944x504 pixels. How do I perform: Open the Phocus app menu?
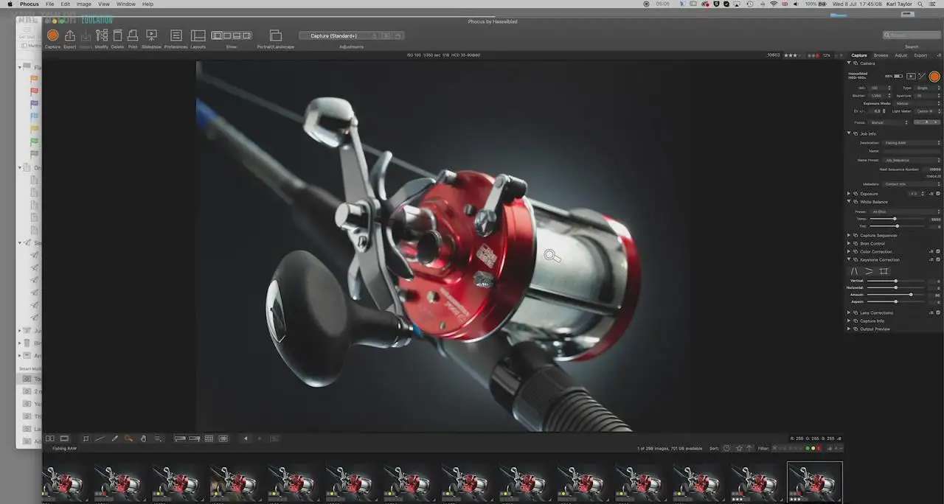coord(29,4)
